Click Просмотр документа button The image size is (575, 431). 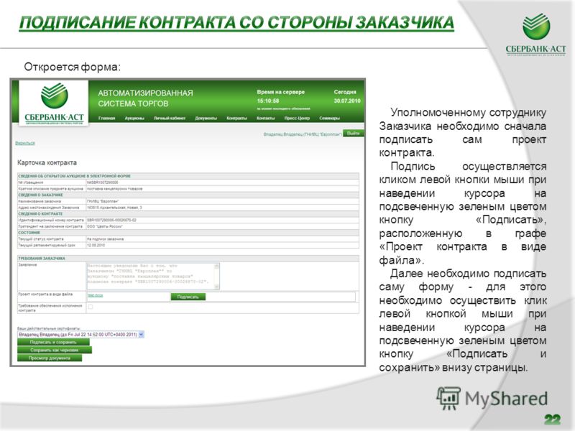tap(50, 358)
